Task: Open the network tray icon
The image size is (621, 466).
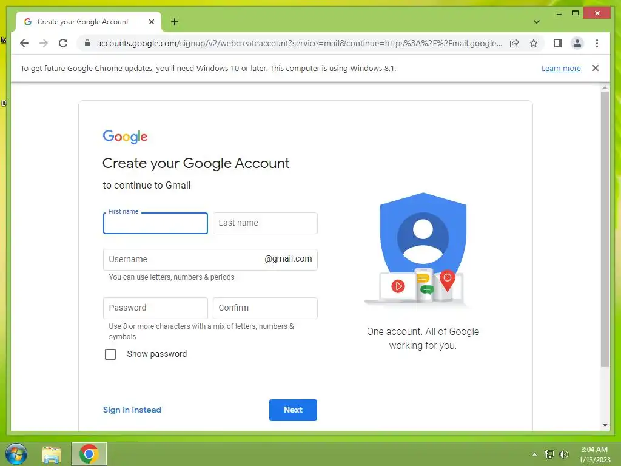Action: (549, 454)
